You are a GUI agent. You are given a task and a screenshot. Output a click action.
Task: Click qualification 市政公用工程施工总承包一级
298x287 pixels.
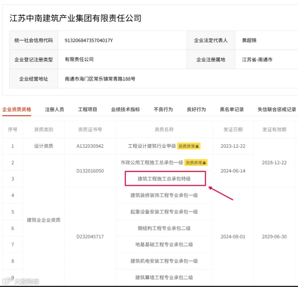(x=152, y=162)
